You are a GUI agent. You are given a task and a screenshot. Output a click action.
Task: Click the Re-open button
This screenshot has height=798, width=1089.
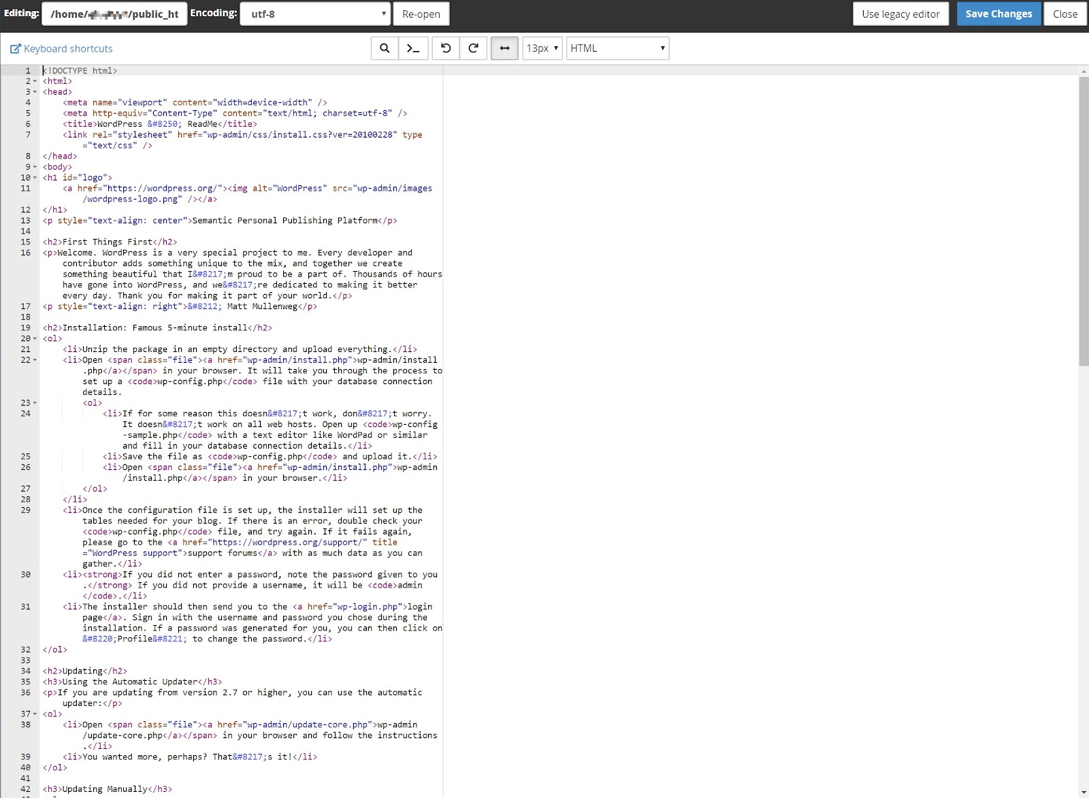click(421, 14)
